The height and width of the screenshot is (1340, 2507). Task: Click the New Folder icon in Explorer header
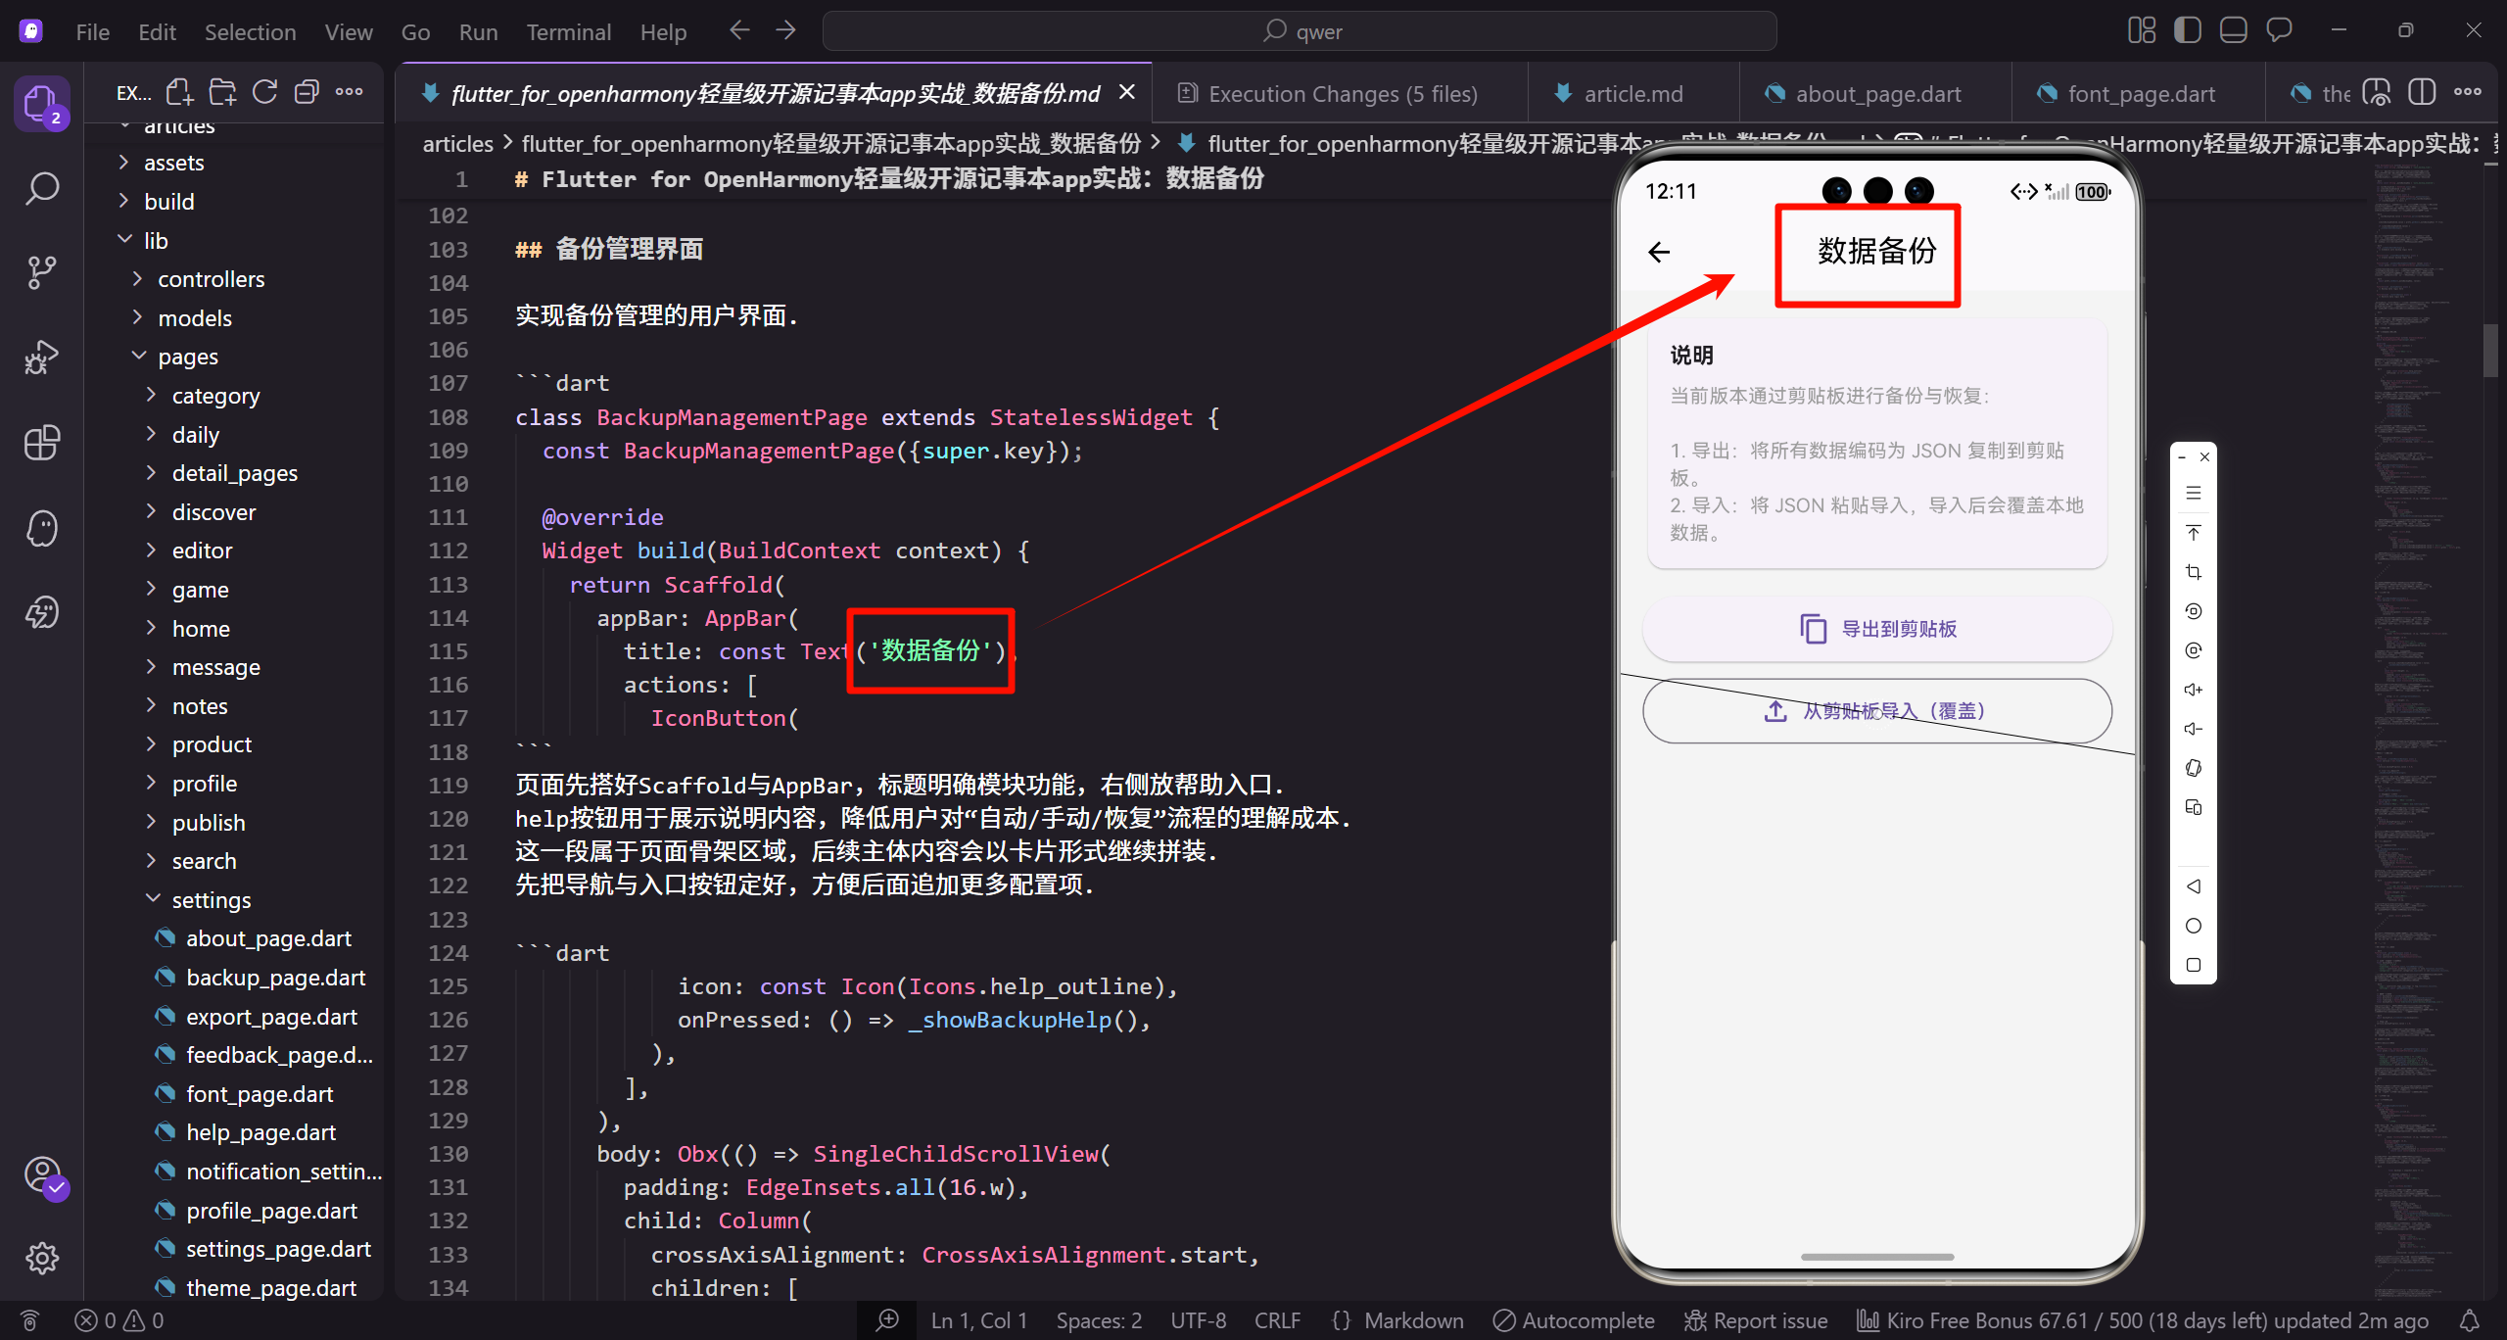pyautogui.click(x=222, y=92)
